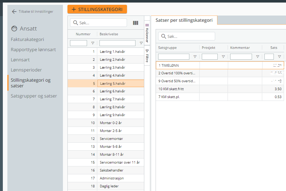Focus the Prosjekt filter input
286x191 pixels.
tap(209, 57)
